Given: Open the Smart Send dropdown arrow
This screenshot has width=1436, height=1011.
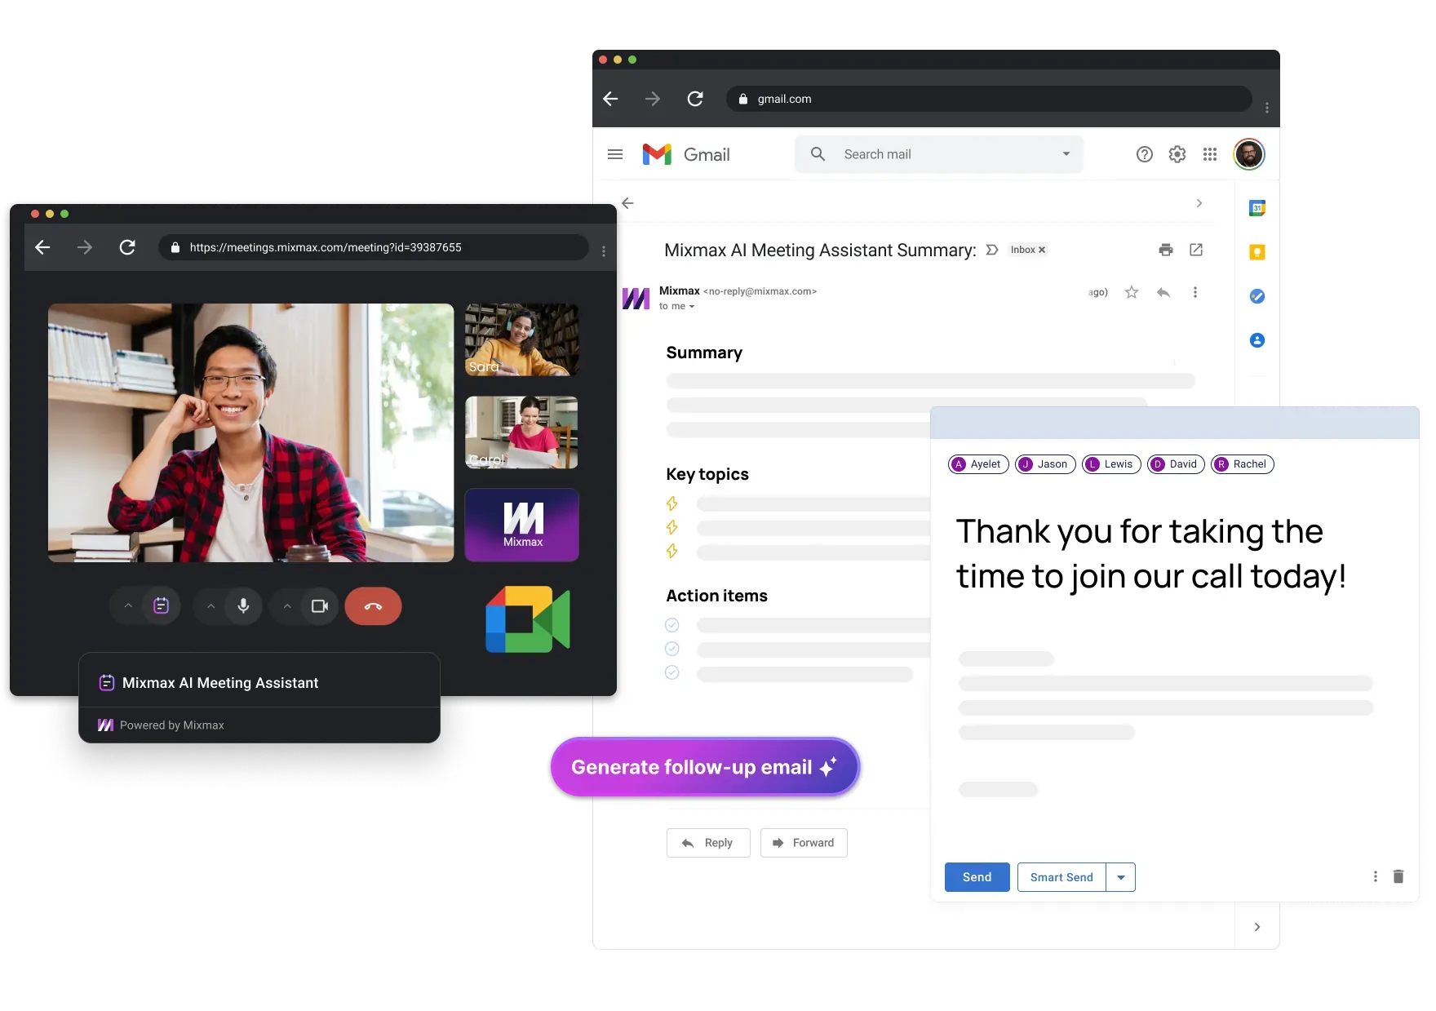Looking at the screenshot, I should tap(1121, 877).
